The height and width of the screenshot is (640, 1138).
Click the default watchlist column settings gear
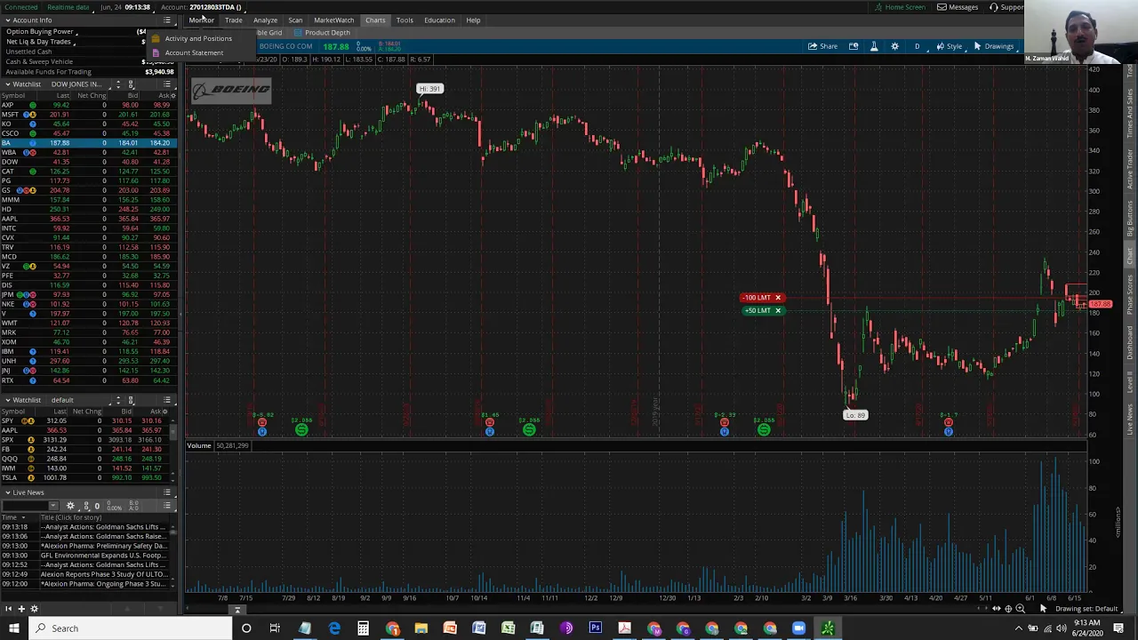[167, 412]
